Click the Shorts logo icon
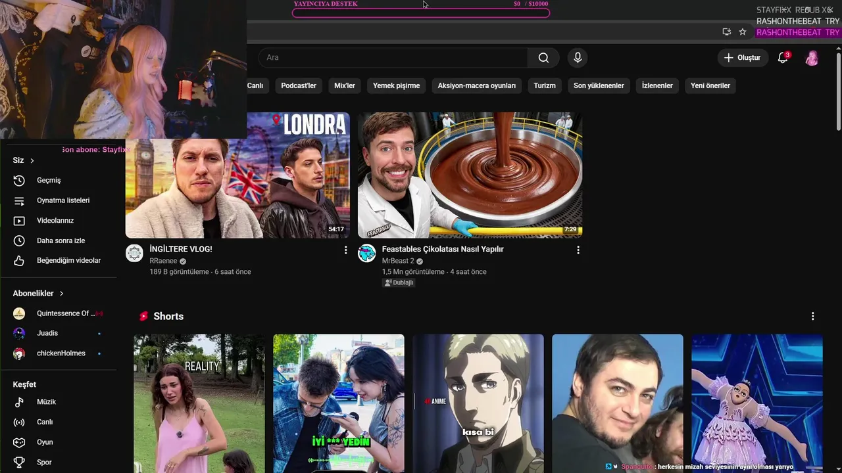Viewport: 842px width, 473px height. 143,317
